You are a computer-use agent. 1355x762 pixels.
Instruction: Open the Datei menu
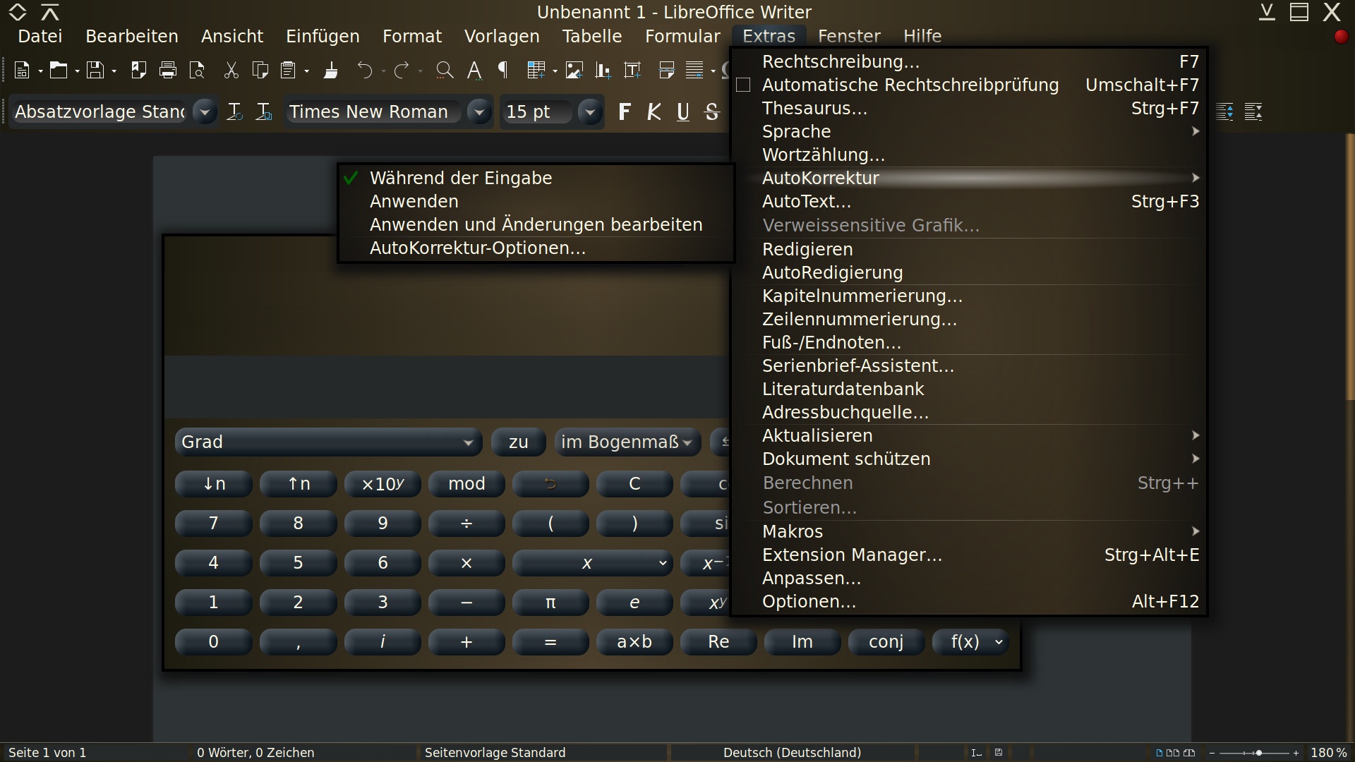tap(40, 36)
